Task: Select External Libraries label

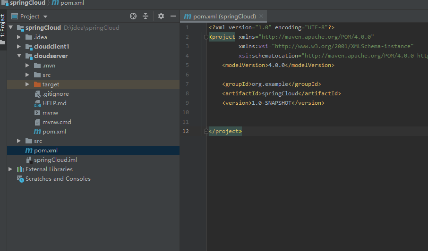Action: click(x=49, y=169)
